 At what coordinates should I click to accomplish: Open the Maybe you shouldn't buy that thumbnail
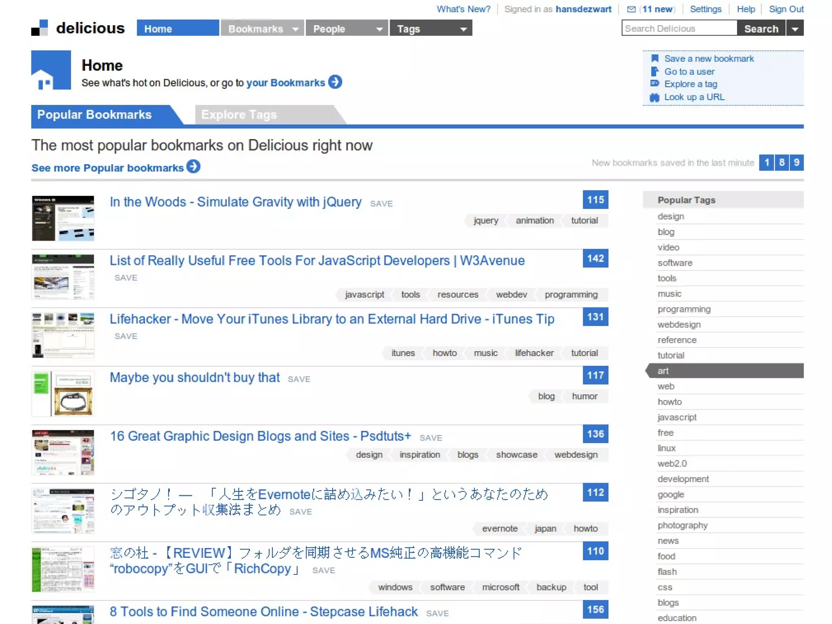coord(63,394)
